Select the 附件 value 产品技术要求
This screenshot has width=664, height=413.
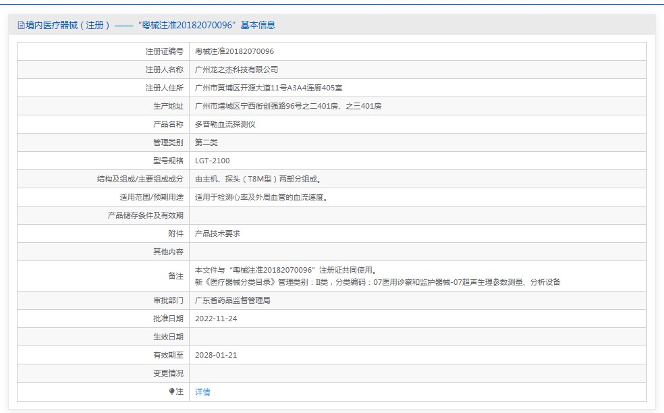tap(218, 233)
